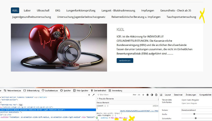Toggle light color scheme simulation sun icon
212x121 pixels.
coord(148,95)
